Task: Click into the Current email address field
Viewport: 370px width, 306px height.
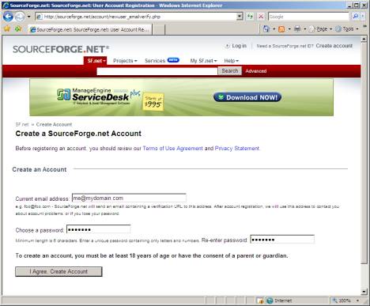Action: [x=129, y=198]
